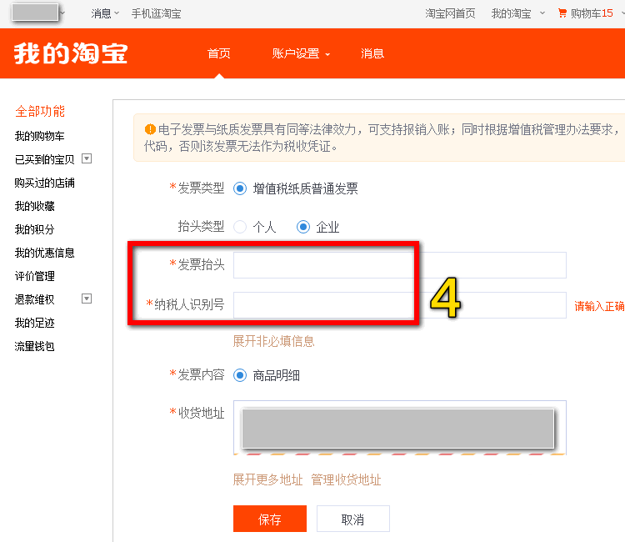Select 增值税纸质普通发票 invoice type radio
Screen dimensions: 625x542
tap(240, 188)
